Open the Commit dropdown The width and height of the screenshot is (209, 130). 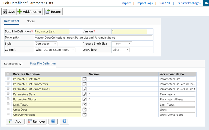tap(55, 50)
